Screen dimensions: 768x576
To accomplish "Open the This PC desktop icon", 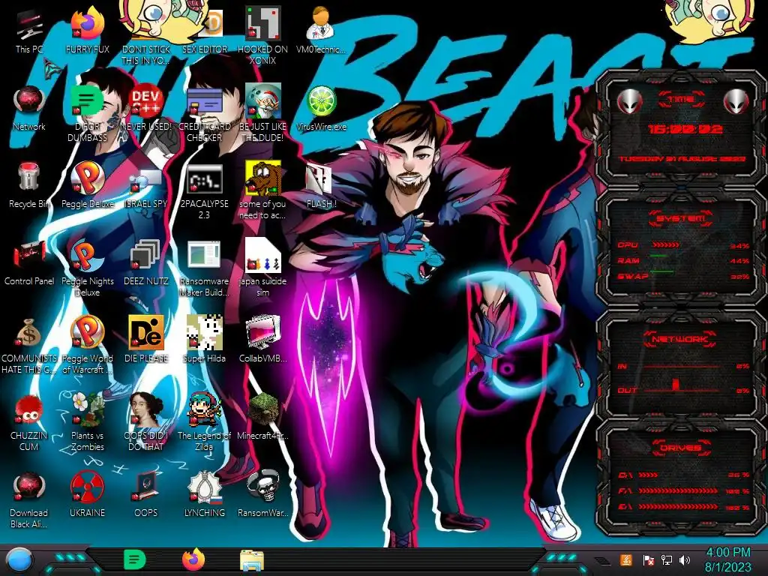I will point(29,30).
